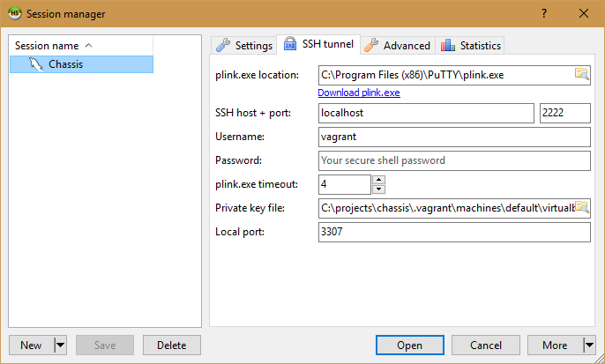Image resolution: width=605 pixels, height=364 pixels.
Task: Edit the Local port 3307 field
Action: [x=454, y=232]
